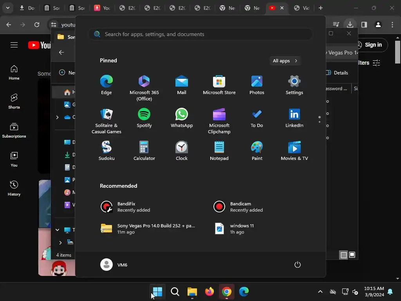Open notification bell in system tray
Viewport: 401px width, 301px height.
[x=390, y=292]
